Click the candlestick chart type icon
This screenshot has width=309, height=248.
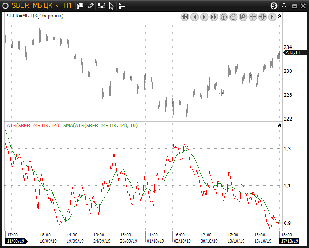pyautogui.click(x=80, y=6)
